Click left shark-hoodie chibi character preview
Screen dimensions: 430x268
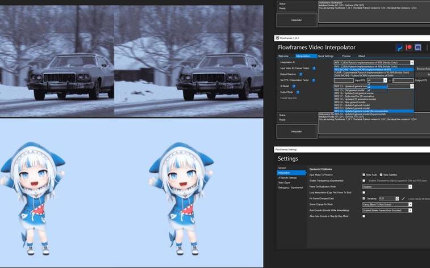[33, 199]
